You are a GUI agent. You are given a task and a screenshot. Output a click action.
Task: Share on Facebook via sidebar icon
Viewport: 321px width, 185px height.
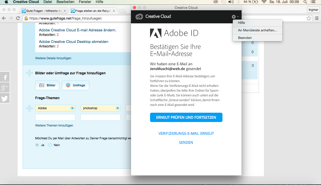click(5, 77)
